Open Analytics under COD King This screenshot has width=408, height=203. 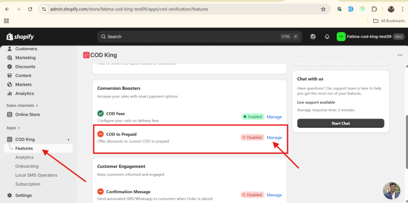24,157
